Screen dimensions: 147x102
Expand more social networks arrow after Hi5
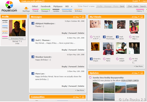click(x=72, y=7)
